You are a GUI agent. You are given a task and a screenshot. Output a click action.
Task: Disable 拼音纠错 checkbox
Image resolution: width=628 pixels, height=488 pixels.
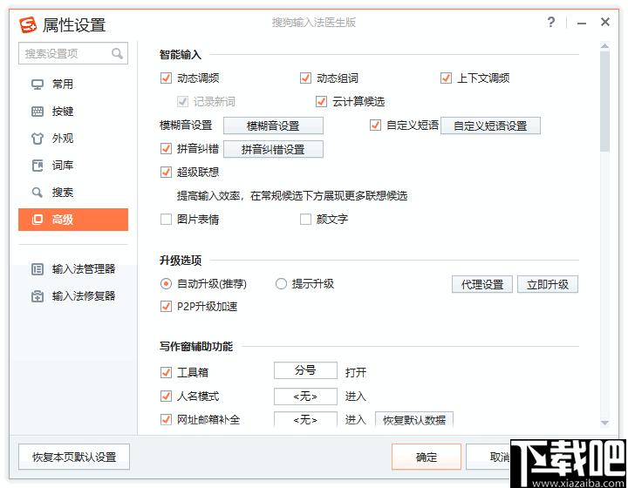[x=166, y=149]
